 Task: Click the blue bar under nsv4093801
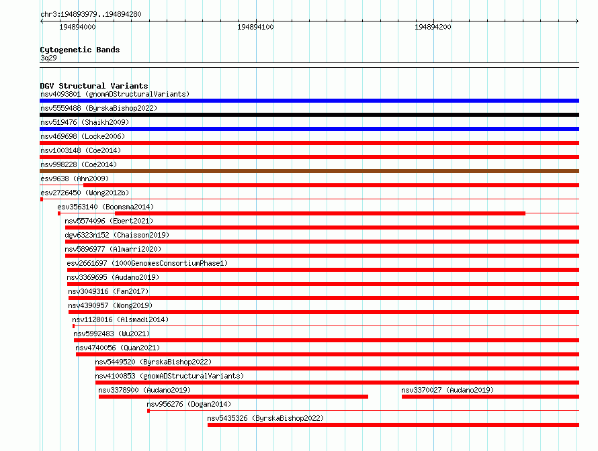309,101
